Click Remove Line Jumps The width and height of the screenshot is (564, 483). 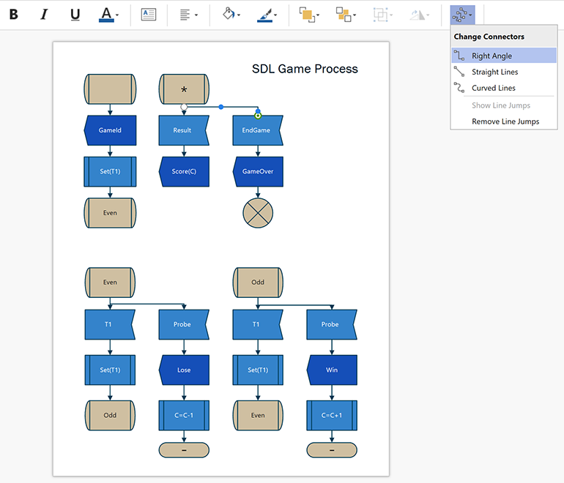[505, 121]
